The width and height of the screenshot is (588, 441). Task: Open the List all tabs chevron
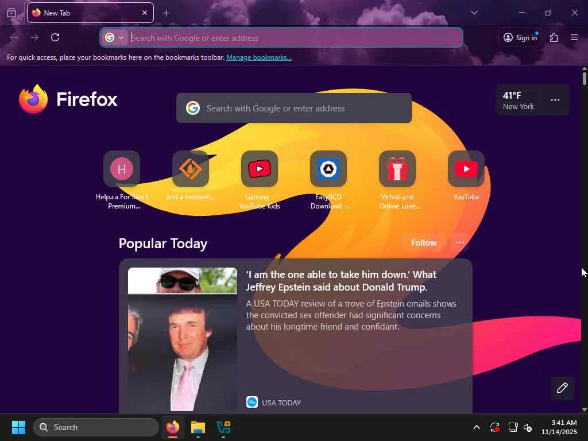point(474,13)
